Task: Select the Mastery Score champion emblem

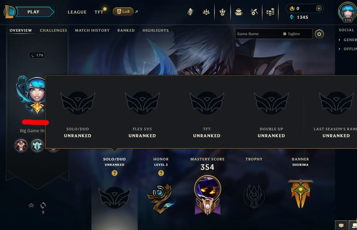Action: [207, 196]
